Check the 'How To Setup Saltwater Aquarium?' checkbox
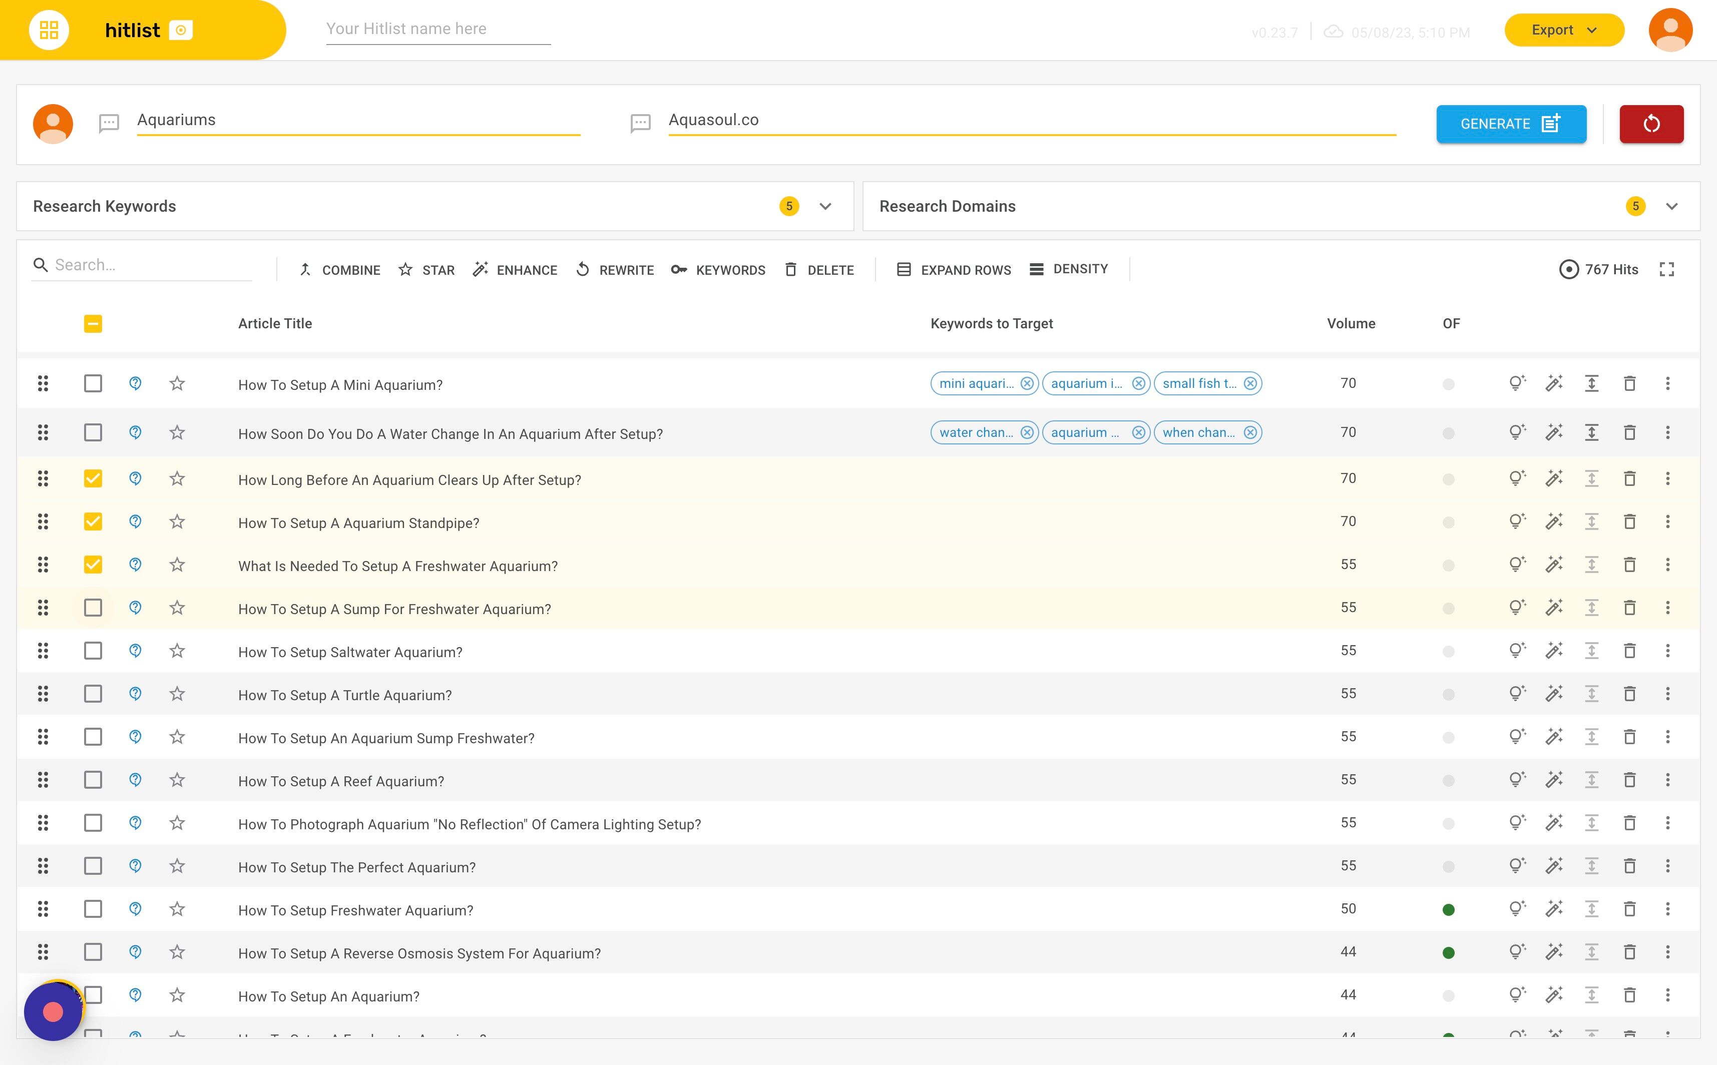Image resolution: width=1717 pixels, height=1065 pixels. pos(92,650)
